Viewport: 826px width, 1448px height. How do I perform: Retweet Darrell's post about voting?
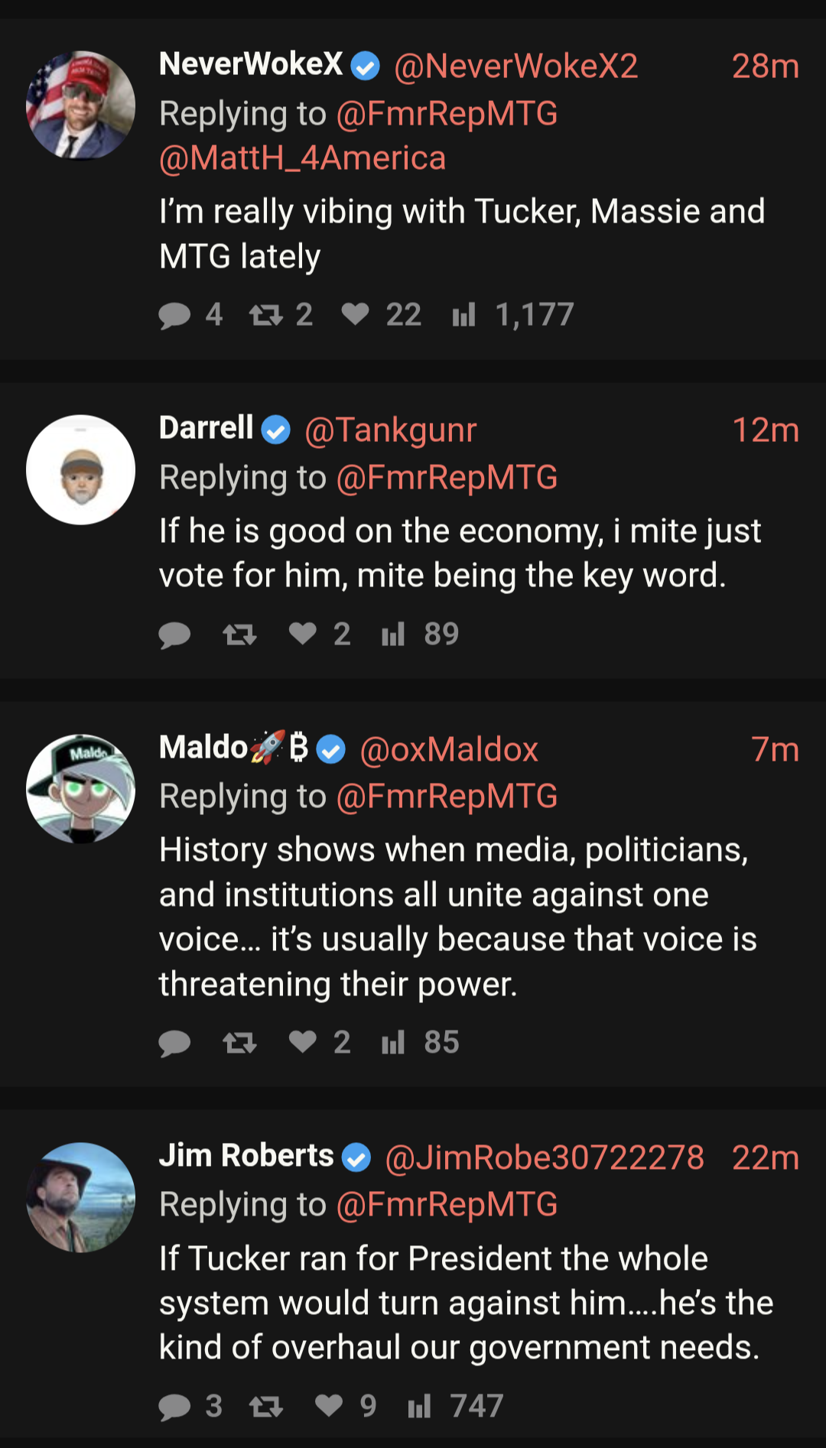[239, 635]
